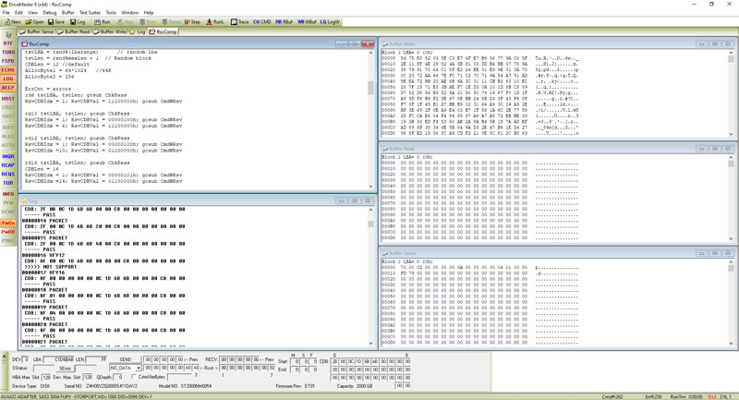Click the 'ErrCnt = errors' script line
The width and height of the screenshot is (739, 400).
click(x=48, y=89)
